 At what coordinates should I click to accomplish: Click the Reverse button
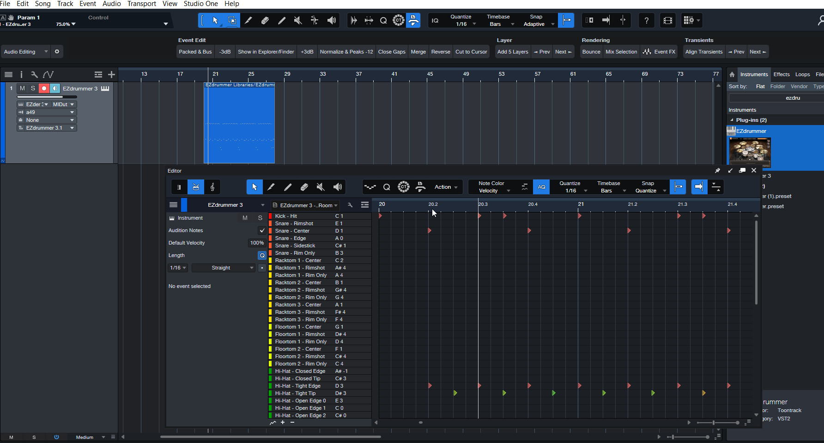[x=441, y=52]
